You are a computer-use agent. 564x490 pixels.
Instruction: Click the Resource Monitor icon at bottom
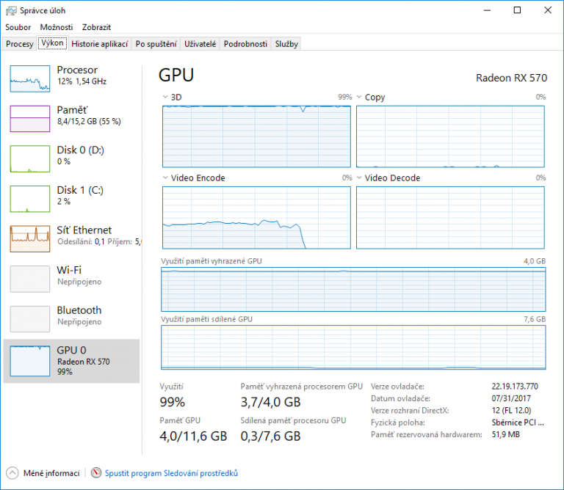96,474
